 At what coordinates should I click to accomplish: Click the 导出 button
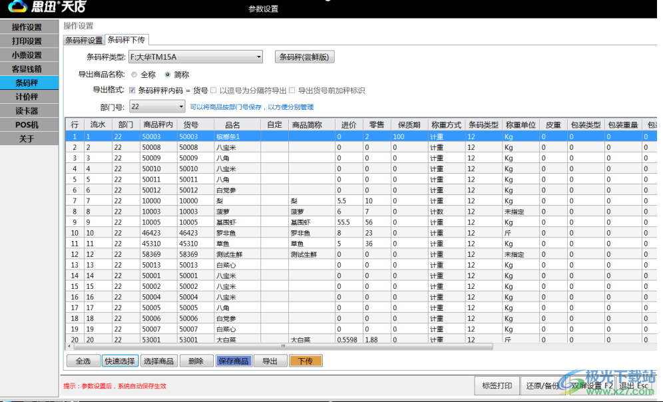pos(270,361)
